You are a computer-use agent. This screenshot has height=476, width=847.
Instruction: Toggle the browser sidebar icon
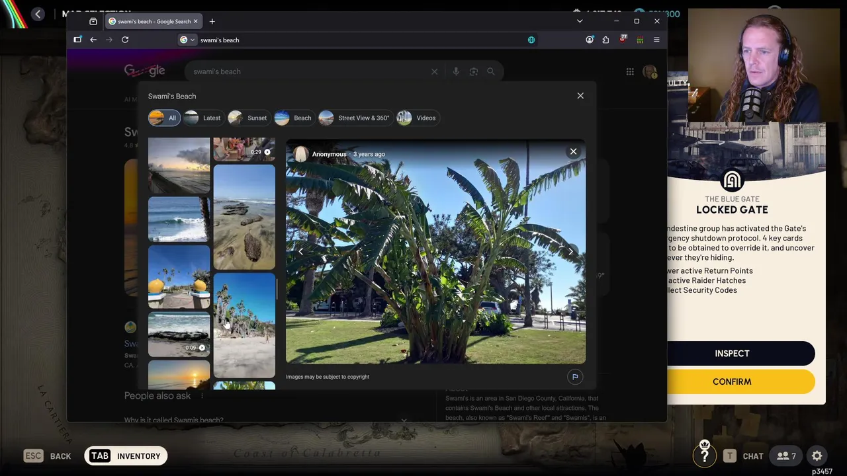(77, 40)
